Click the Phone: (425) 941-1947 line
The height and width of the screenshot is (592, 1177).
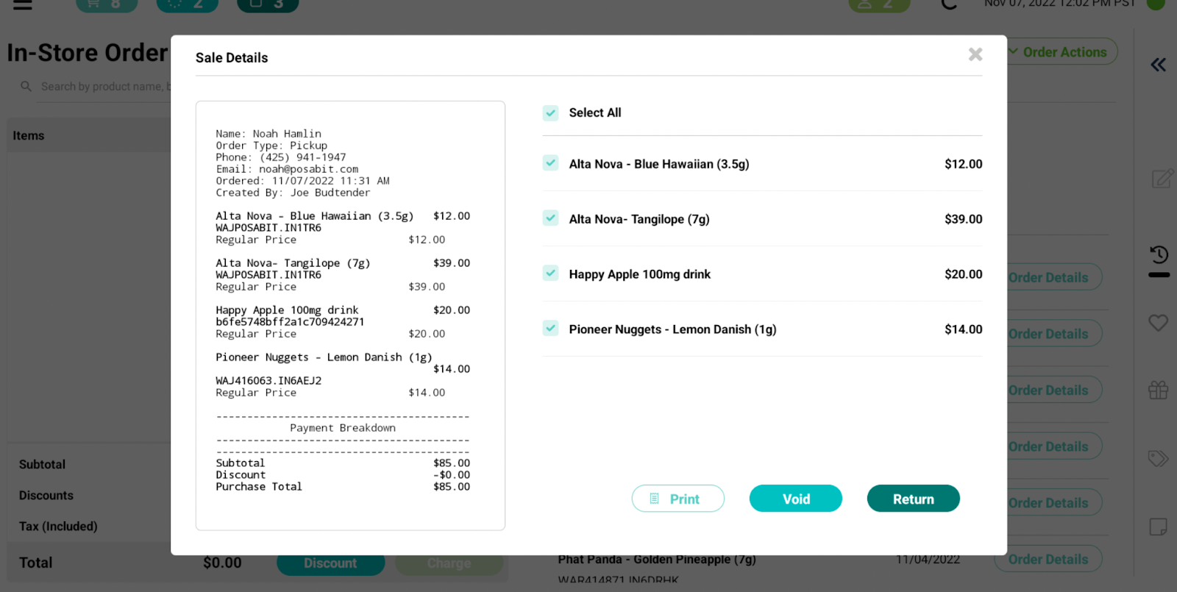(x=280, y=157)
